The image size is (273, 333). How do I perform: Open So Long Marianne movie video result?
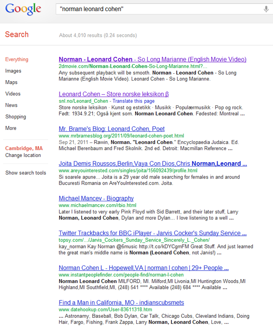click(152, 59)
